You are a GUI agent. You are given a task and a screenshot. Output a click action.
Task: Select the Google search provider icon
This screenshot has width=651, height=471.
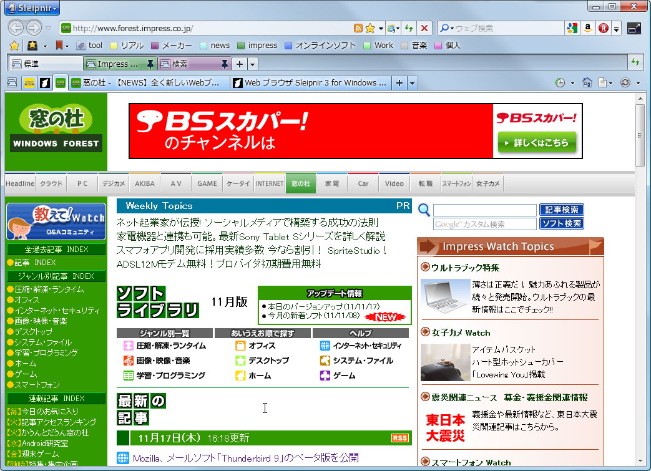573,28
